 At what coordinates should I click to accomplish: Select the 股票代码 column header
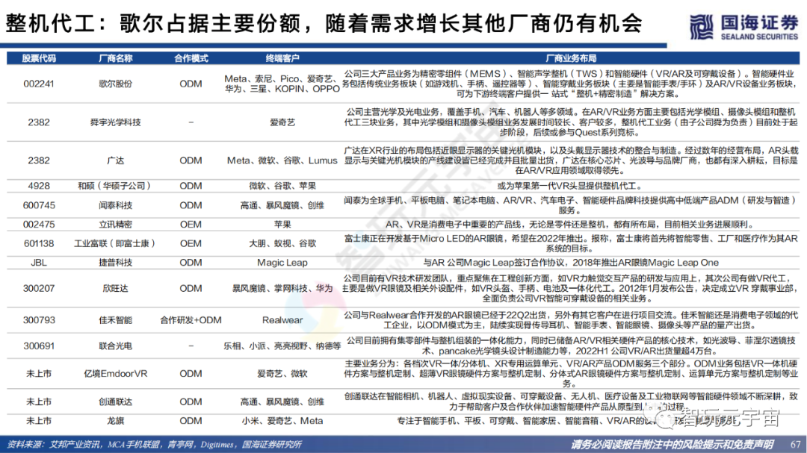pos(39,59)
